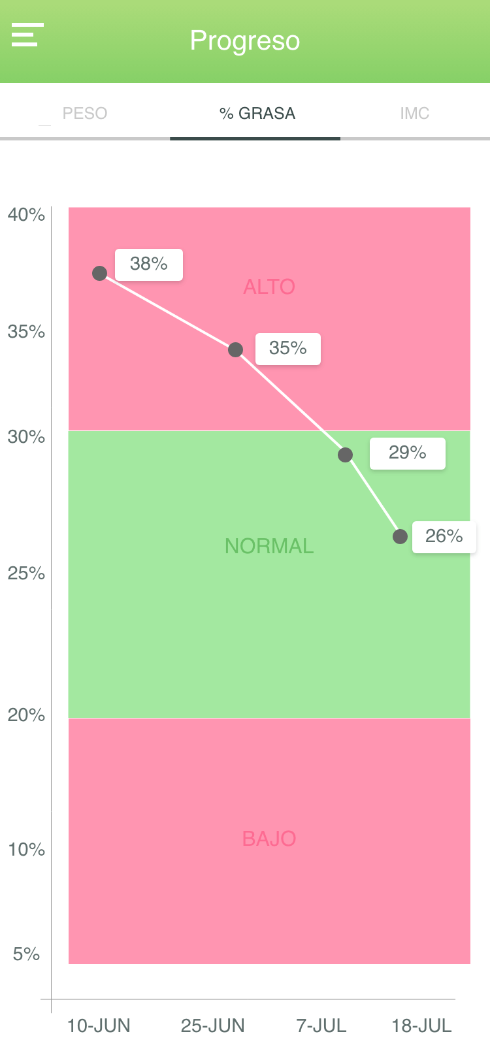Viewport: 490px width, 1064px height.
Task: Tap the ALTO zone label
Action: (269, 287)
